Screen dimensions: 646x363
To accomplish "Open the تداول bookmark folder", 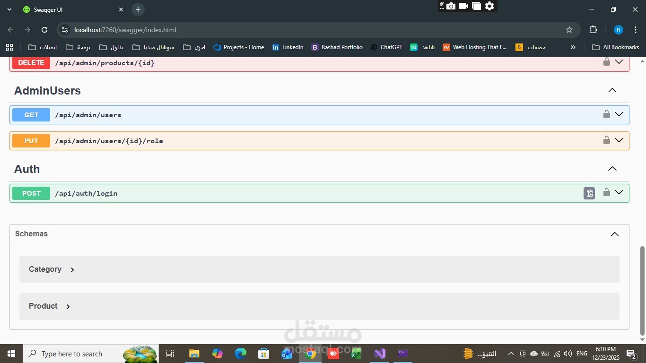I will tap(112, 47).
